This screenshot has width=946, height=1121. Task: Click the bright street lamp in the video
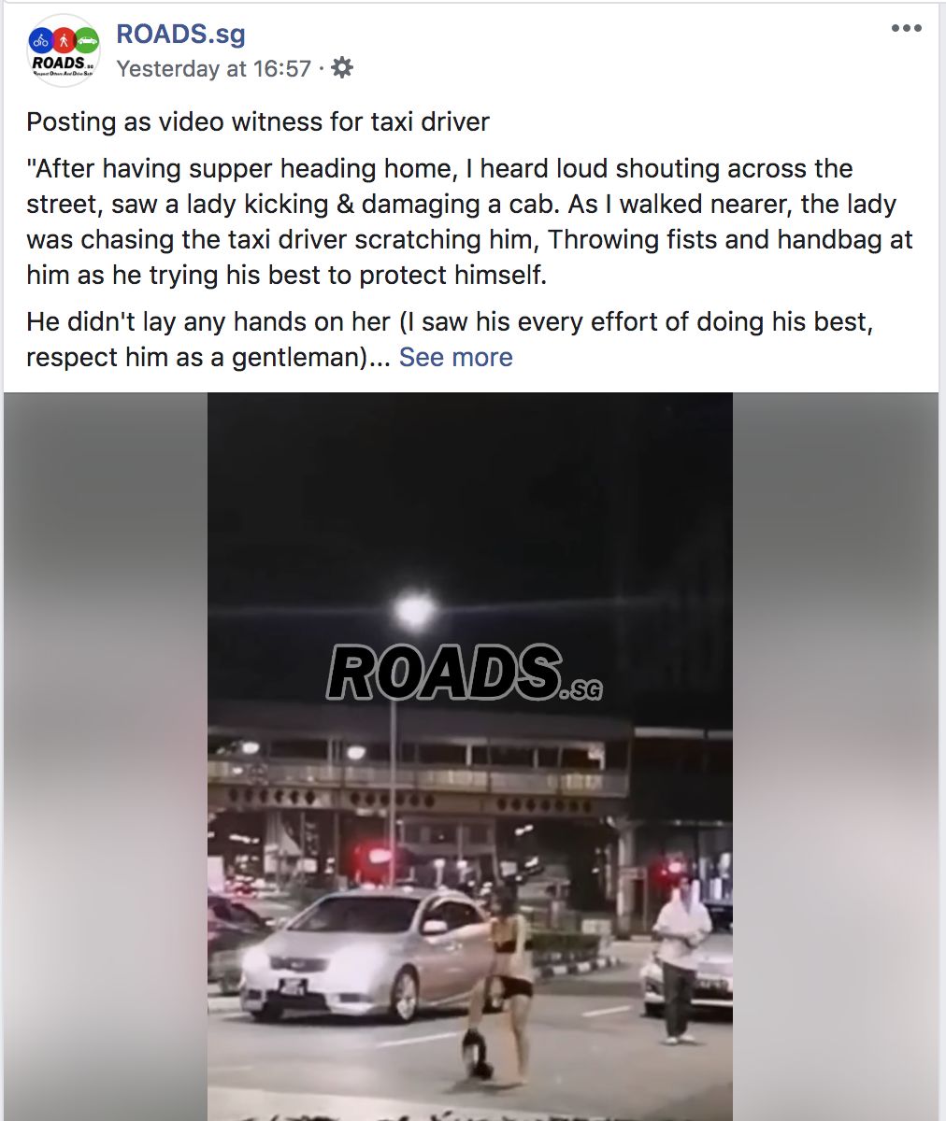pyautogui.click(x=414, y=612)
